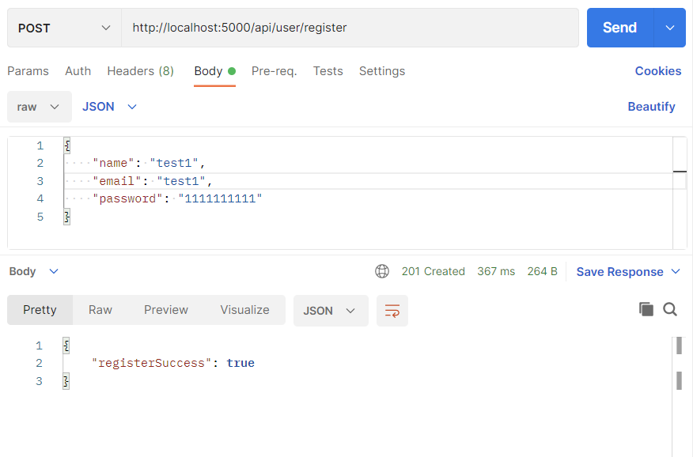The image size is (693, 457).
Task: Open the response JSON format dropdown
Action: [331, 311]
